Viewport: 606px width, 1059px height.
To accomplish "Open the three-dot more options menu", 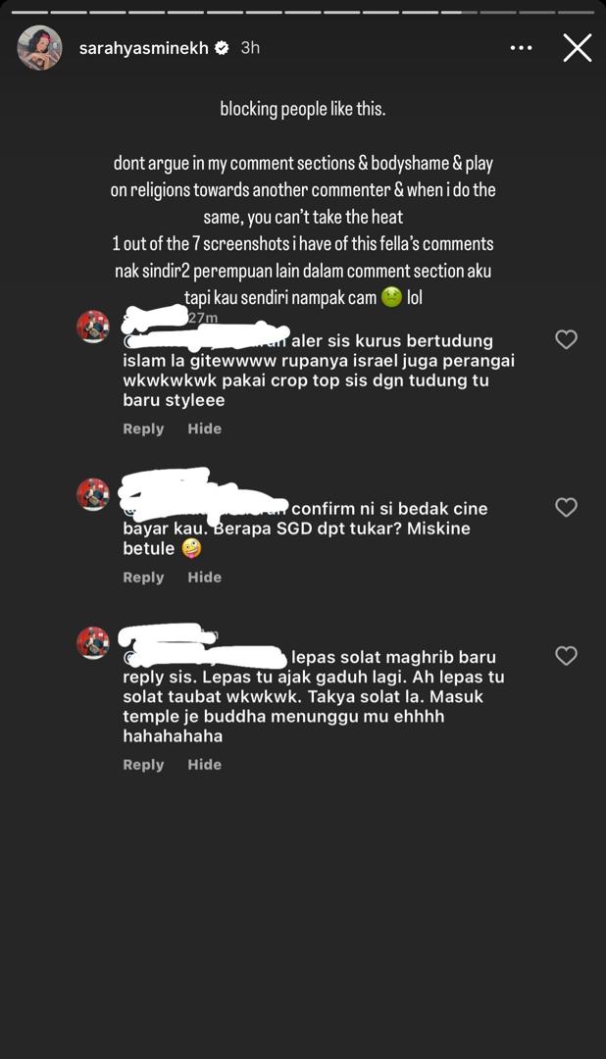I will tap(521, 48).
